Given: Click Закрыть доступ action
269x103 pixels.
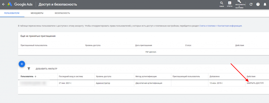Looking at the screenshot, I should pos(255,83).
